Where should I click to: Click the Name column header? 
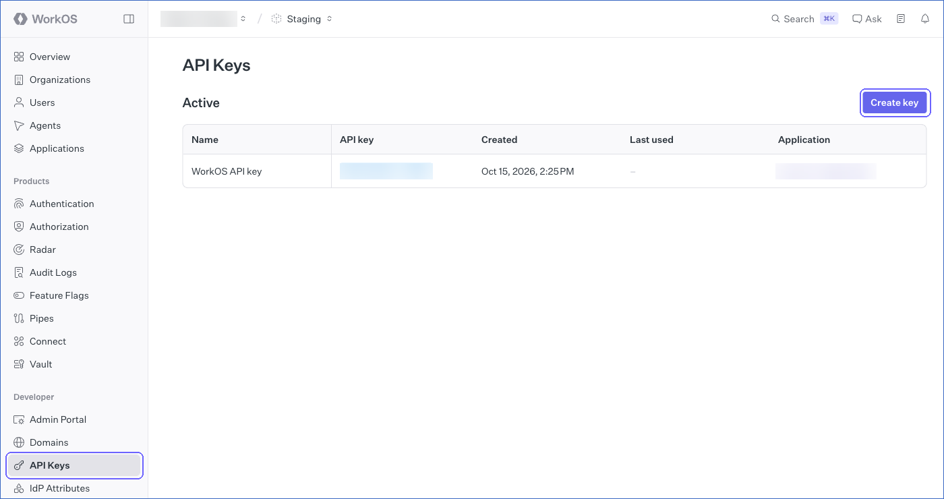(205, 140)
